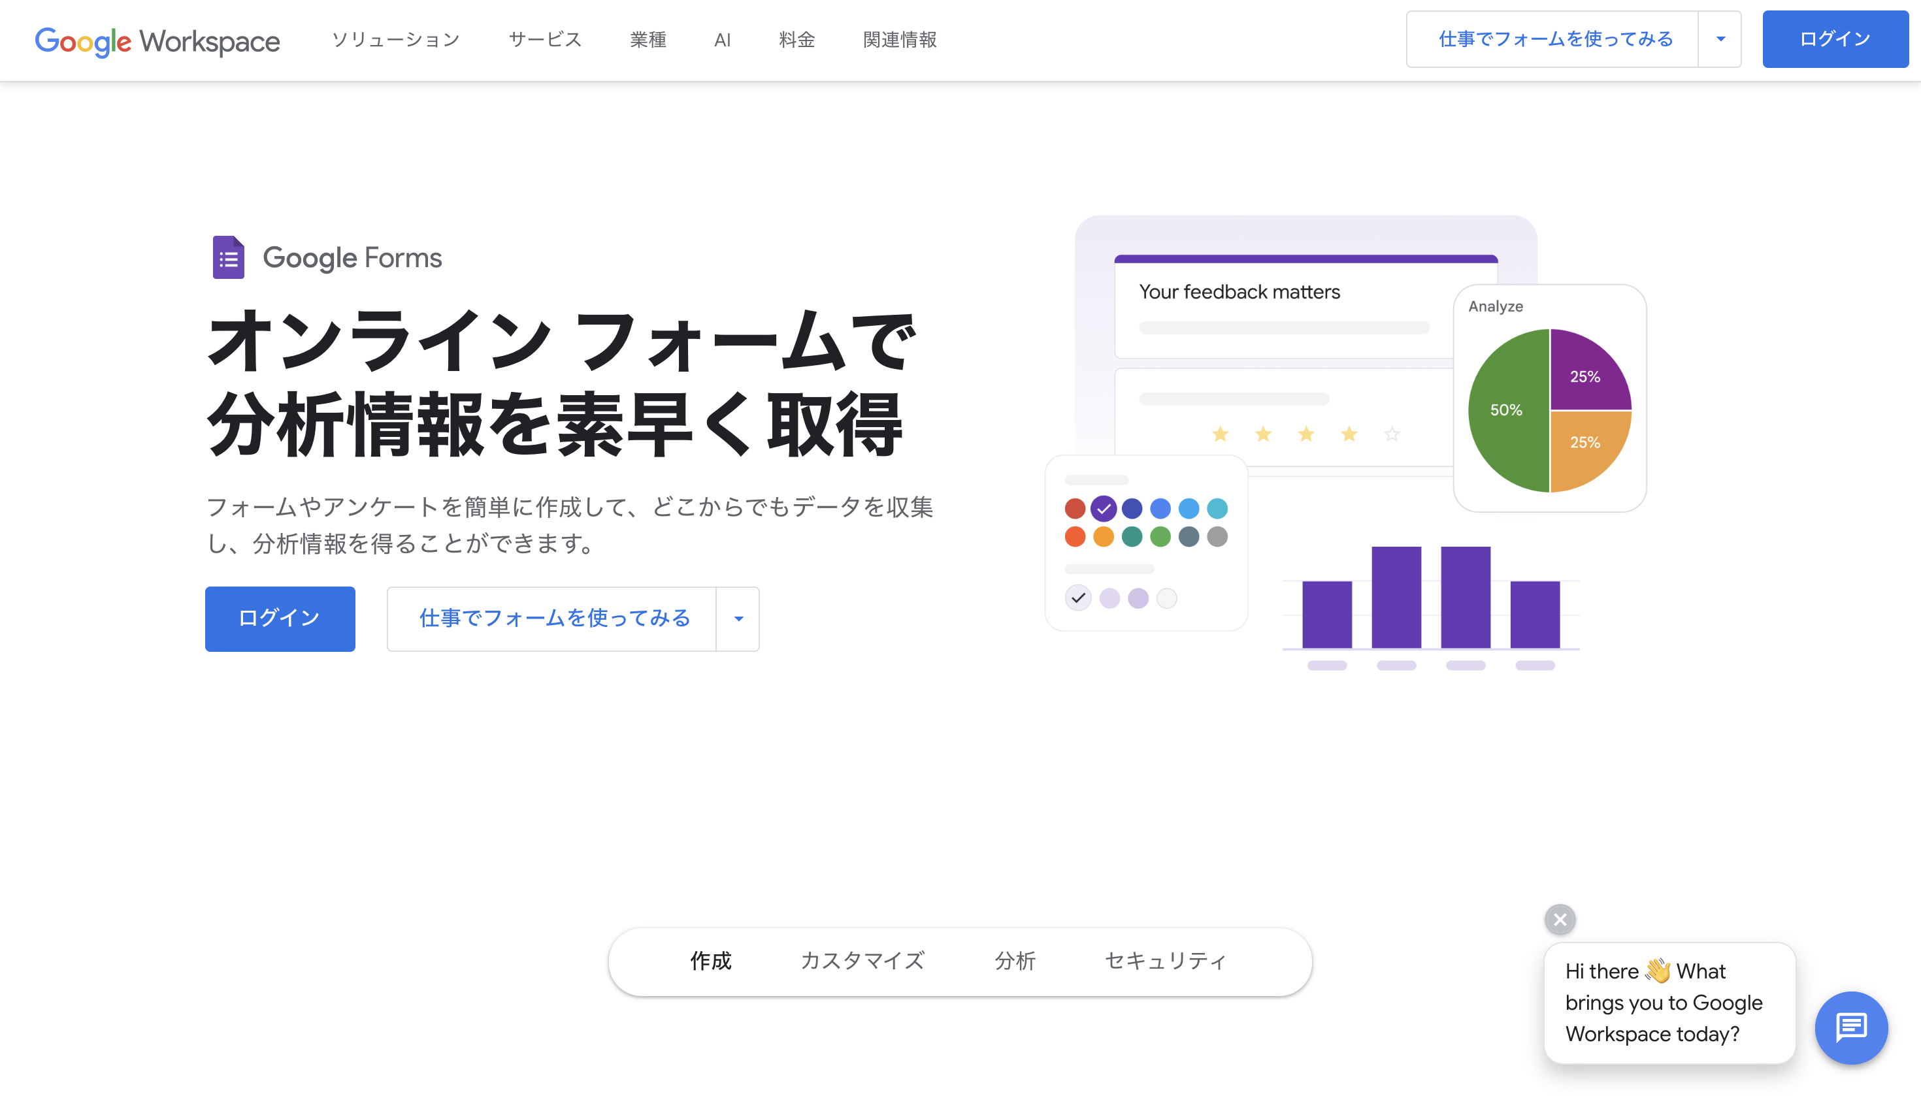Image resolution: width=1921 pixels, height=1096 pixels.
Task: Click the purple Google Forms icon
Action: point(228,257)
